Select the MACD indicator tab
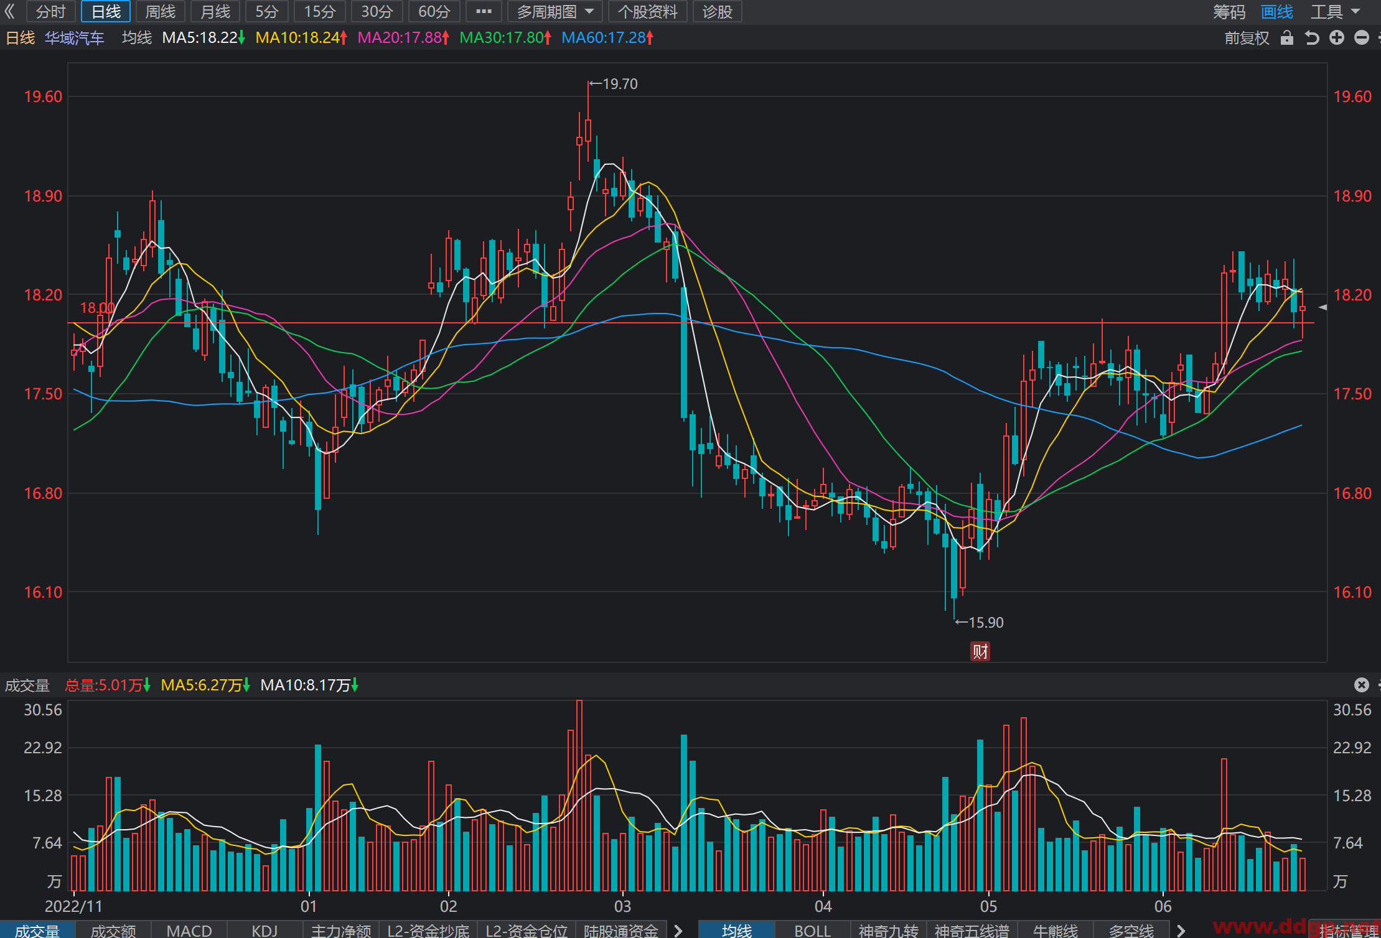Image resolution: width=1381 pixels, height=938 pixels. click(189, 931)
